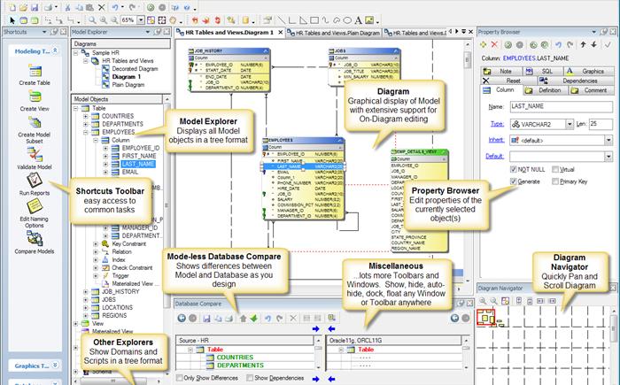Image resolution: width=620 pixels, height=385 pixels.
Task: Click in the Name field containing LAST_NAME
Action: click(x=561, y=106)
